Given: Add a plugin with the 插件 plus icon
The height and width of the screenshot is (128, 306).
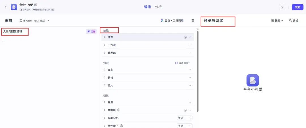Looking at the screenshot, I should pos(190,37).
